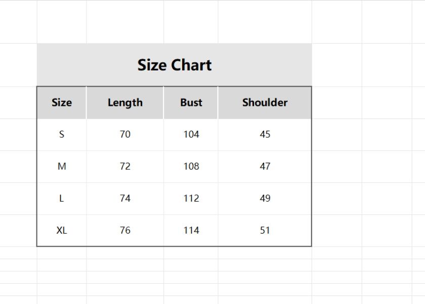Viewport: 425px width, 304px height.
Task: Select the cell containing 72
Action: (125, 166)
